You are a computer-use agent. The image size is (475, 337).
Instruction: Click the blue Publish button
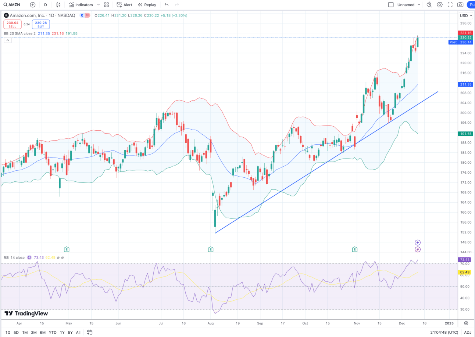(x=471, y=5)
